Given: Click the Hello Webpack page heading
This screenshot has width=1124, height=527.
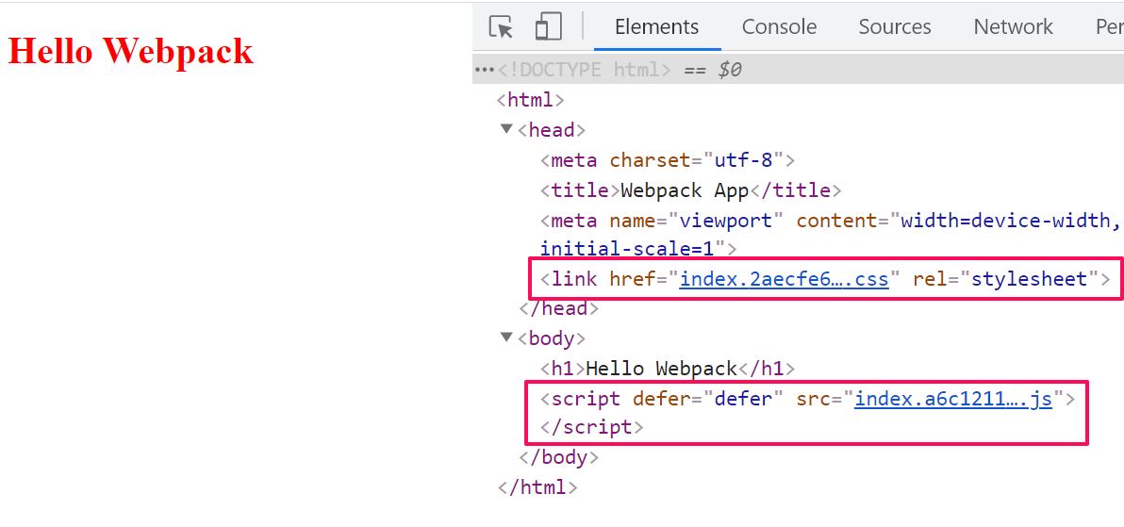Looking at the screenshot, I should tap(130, 51).
